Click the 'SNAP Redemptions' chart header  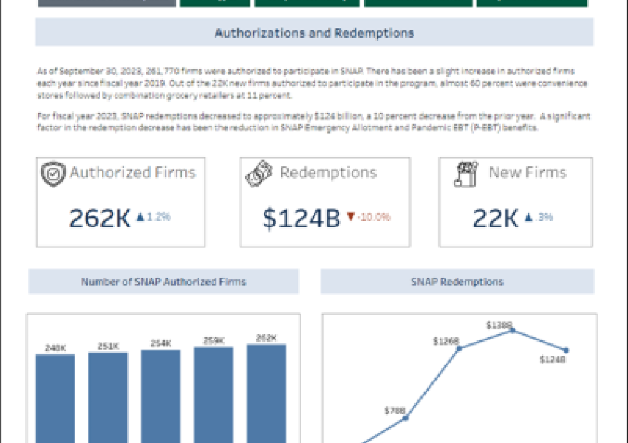coord(457,281)
